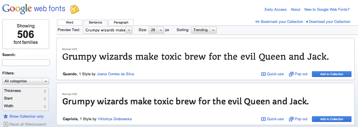
Task: Click the Quando font name
Action: pyautogui.click(x=70, y=74)
